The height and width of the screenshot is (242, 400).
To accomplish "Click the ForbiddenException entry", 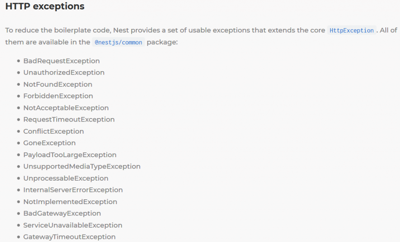I will click(x=58, y=96).
